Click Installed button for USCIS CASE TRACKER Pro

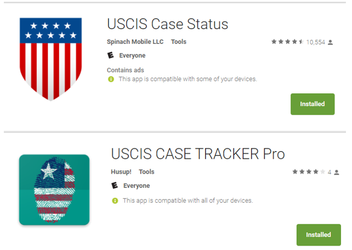[x=319, y=235]
